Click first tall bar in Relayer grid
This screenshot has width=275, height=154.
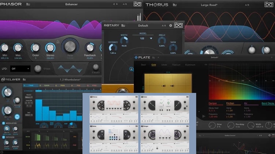click(x=39, y=110)
